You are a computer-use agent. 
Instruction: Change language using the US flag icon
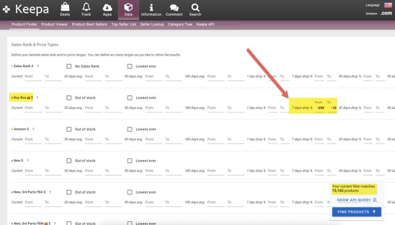coord(388,5)
